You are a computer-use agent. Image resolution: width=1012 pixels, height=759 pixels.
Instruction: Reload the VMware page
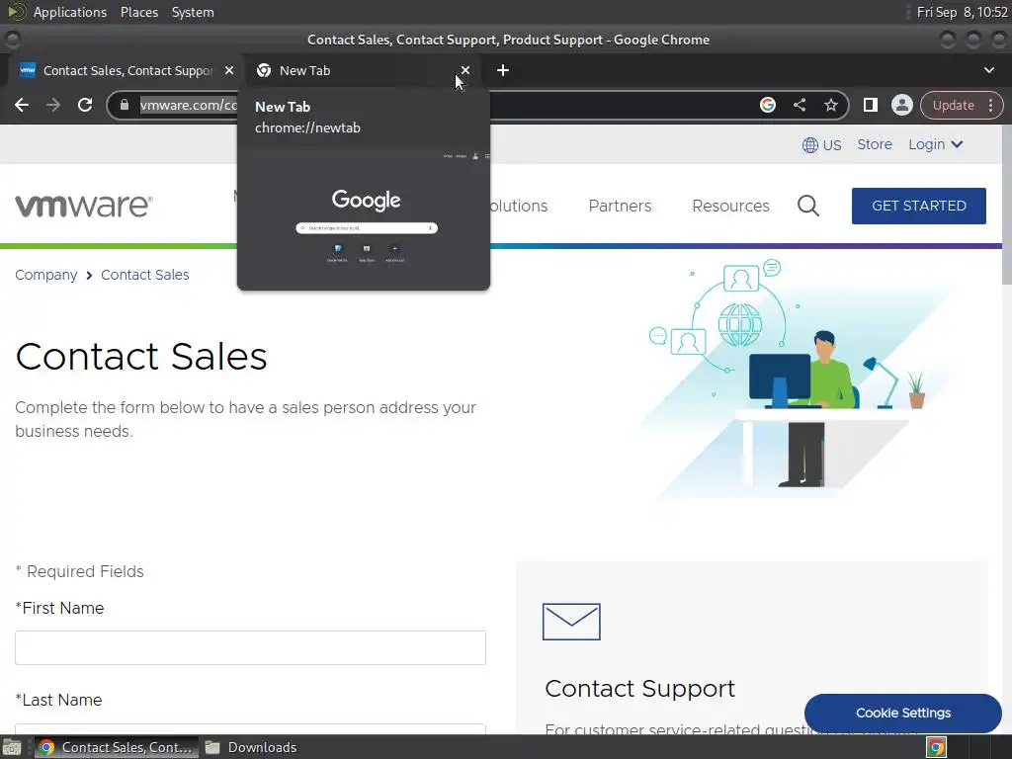click(85, 105)
